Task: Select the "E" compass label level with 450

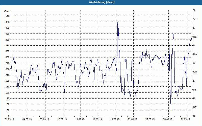Action: tap(194, 28)
